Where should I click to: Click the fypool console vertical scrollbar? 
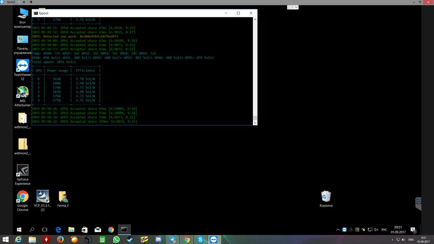pyautogui.click(x=255, y=71)
